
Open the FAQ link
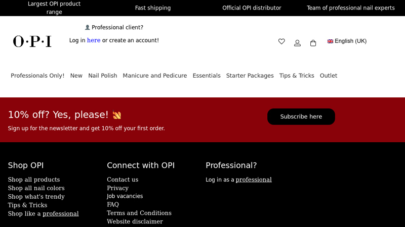coord(113,205)
